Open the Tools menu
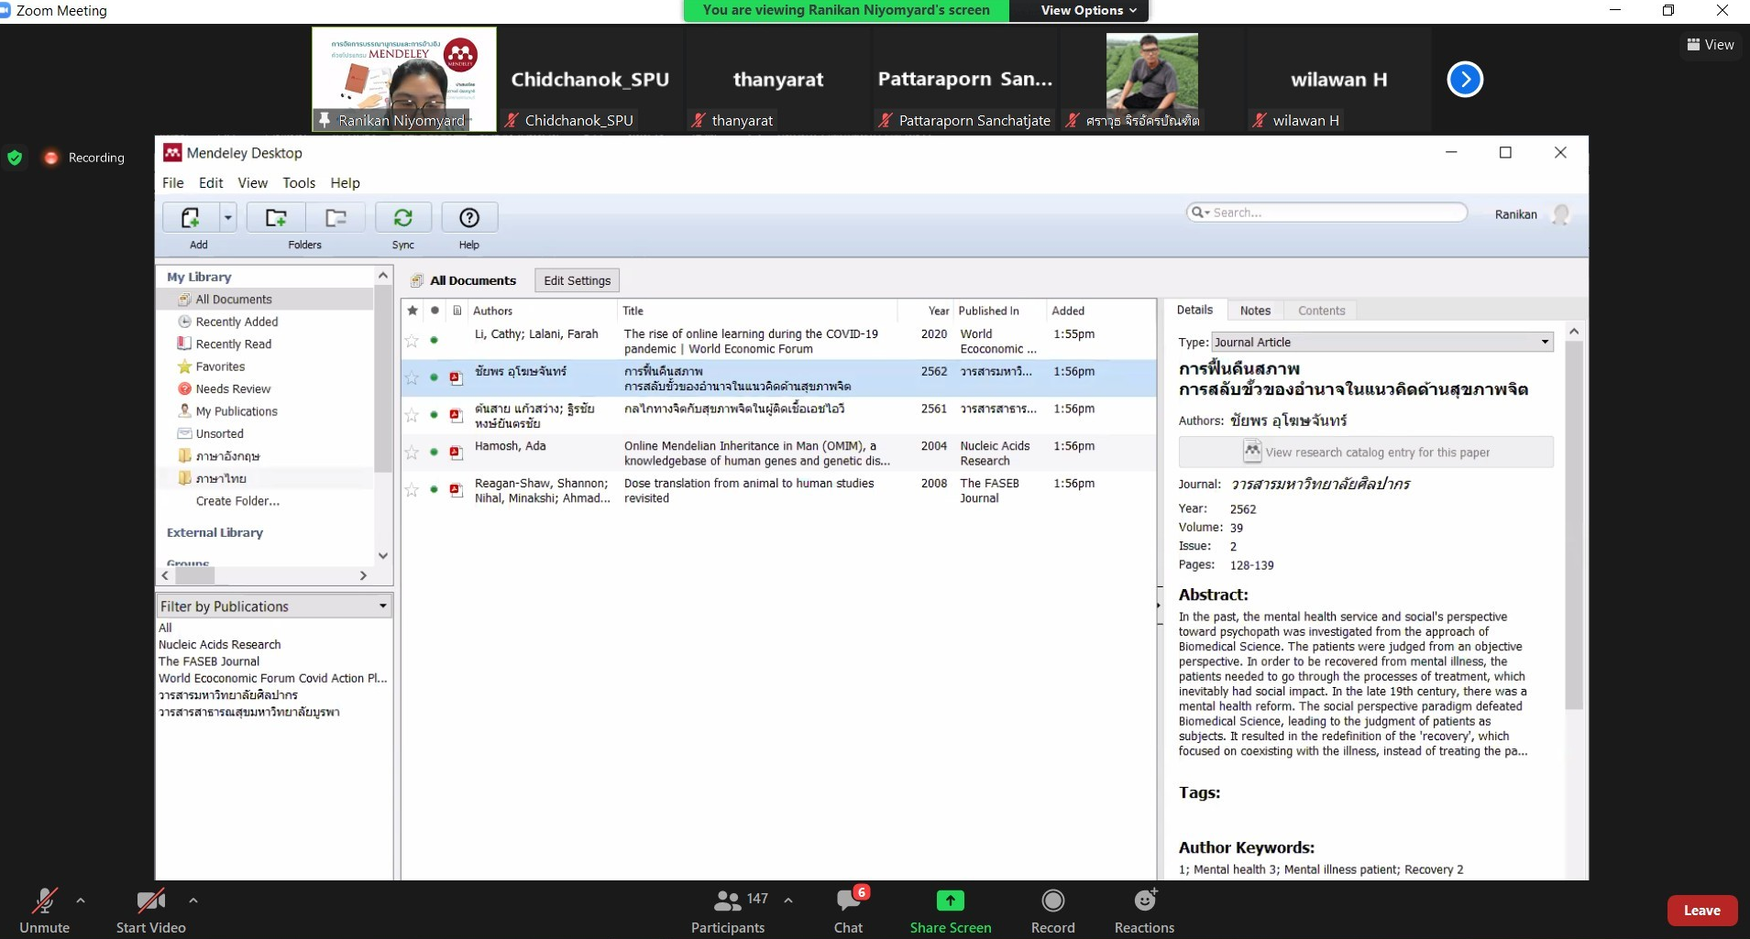This screenshot has height=939, width=1750. click(299, 183)
